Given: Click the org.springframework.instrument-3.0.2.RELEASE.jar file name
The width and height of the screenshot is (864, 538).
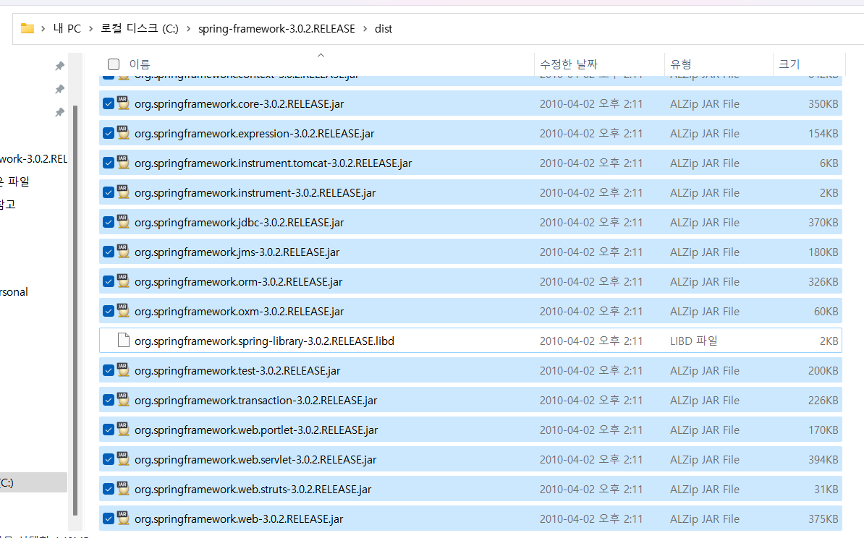Looking at the screenshot, I should click(x=255, y=193).
